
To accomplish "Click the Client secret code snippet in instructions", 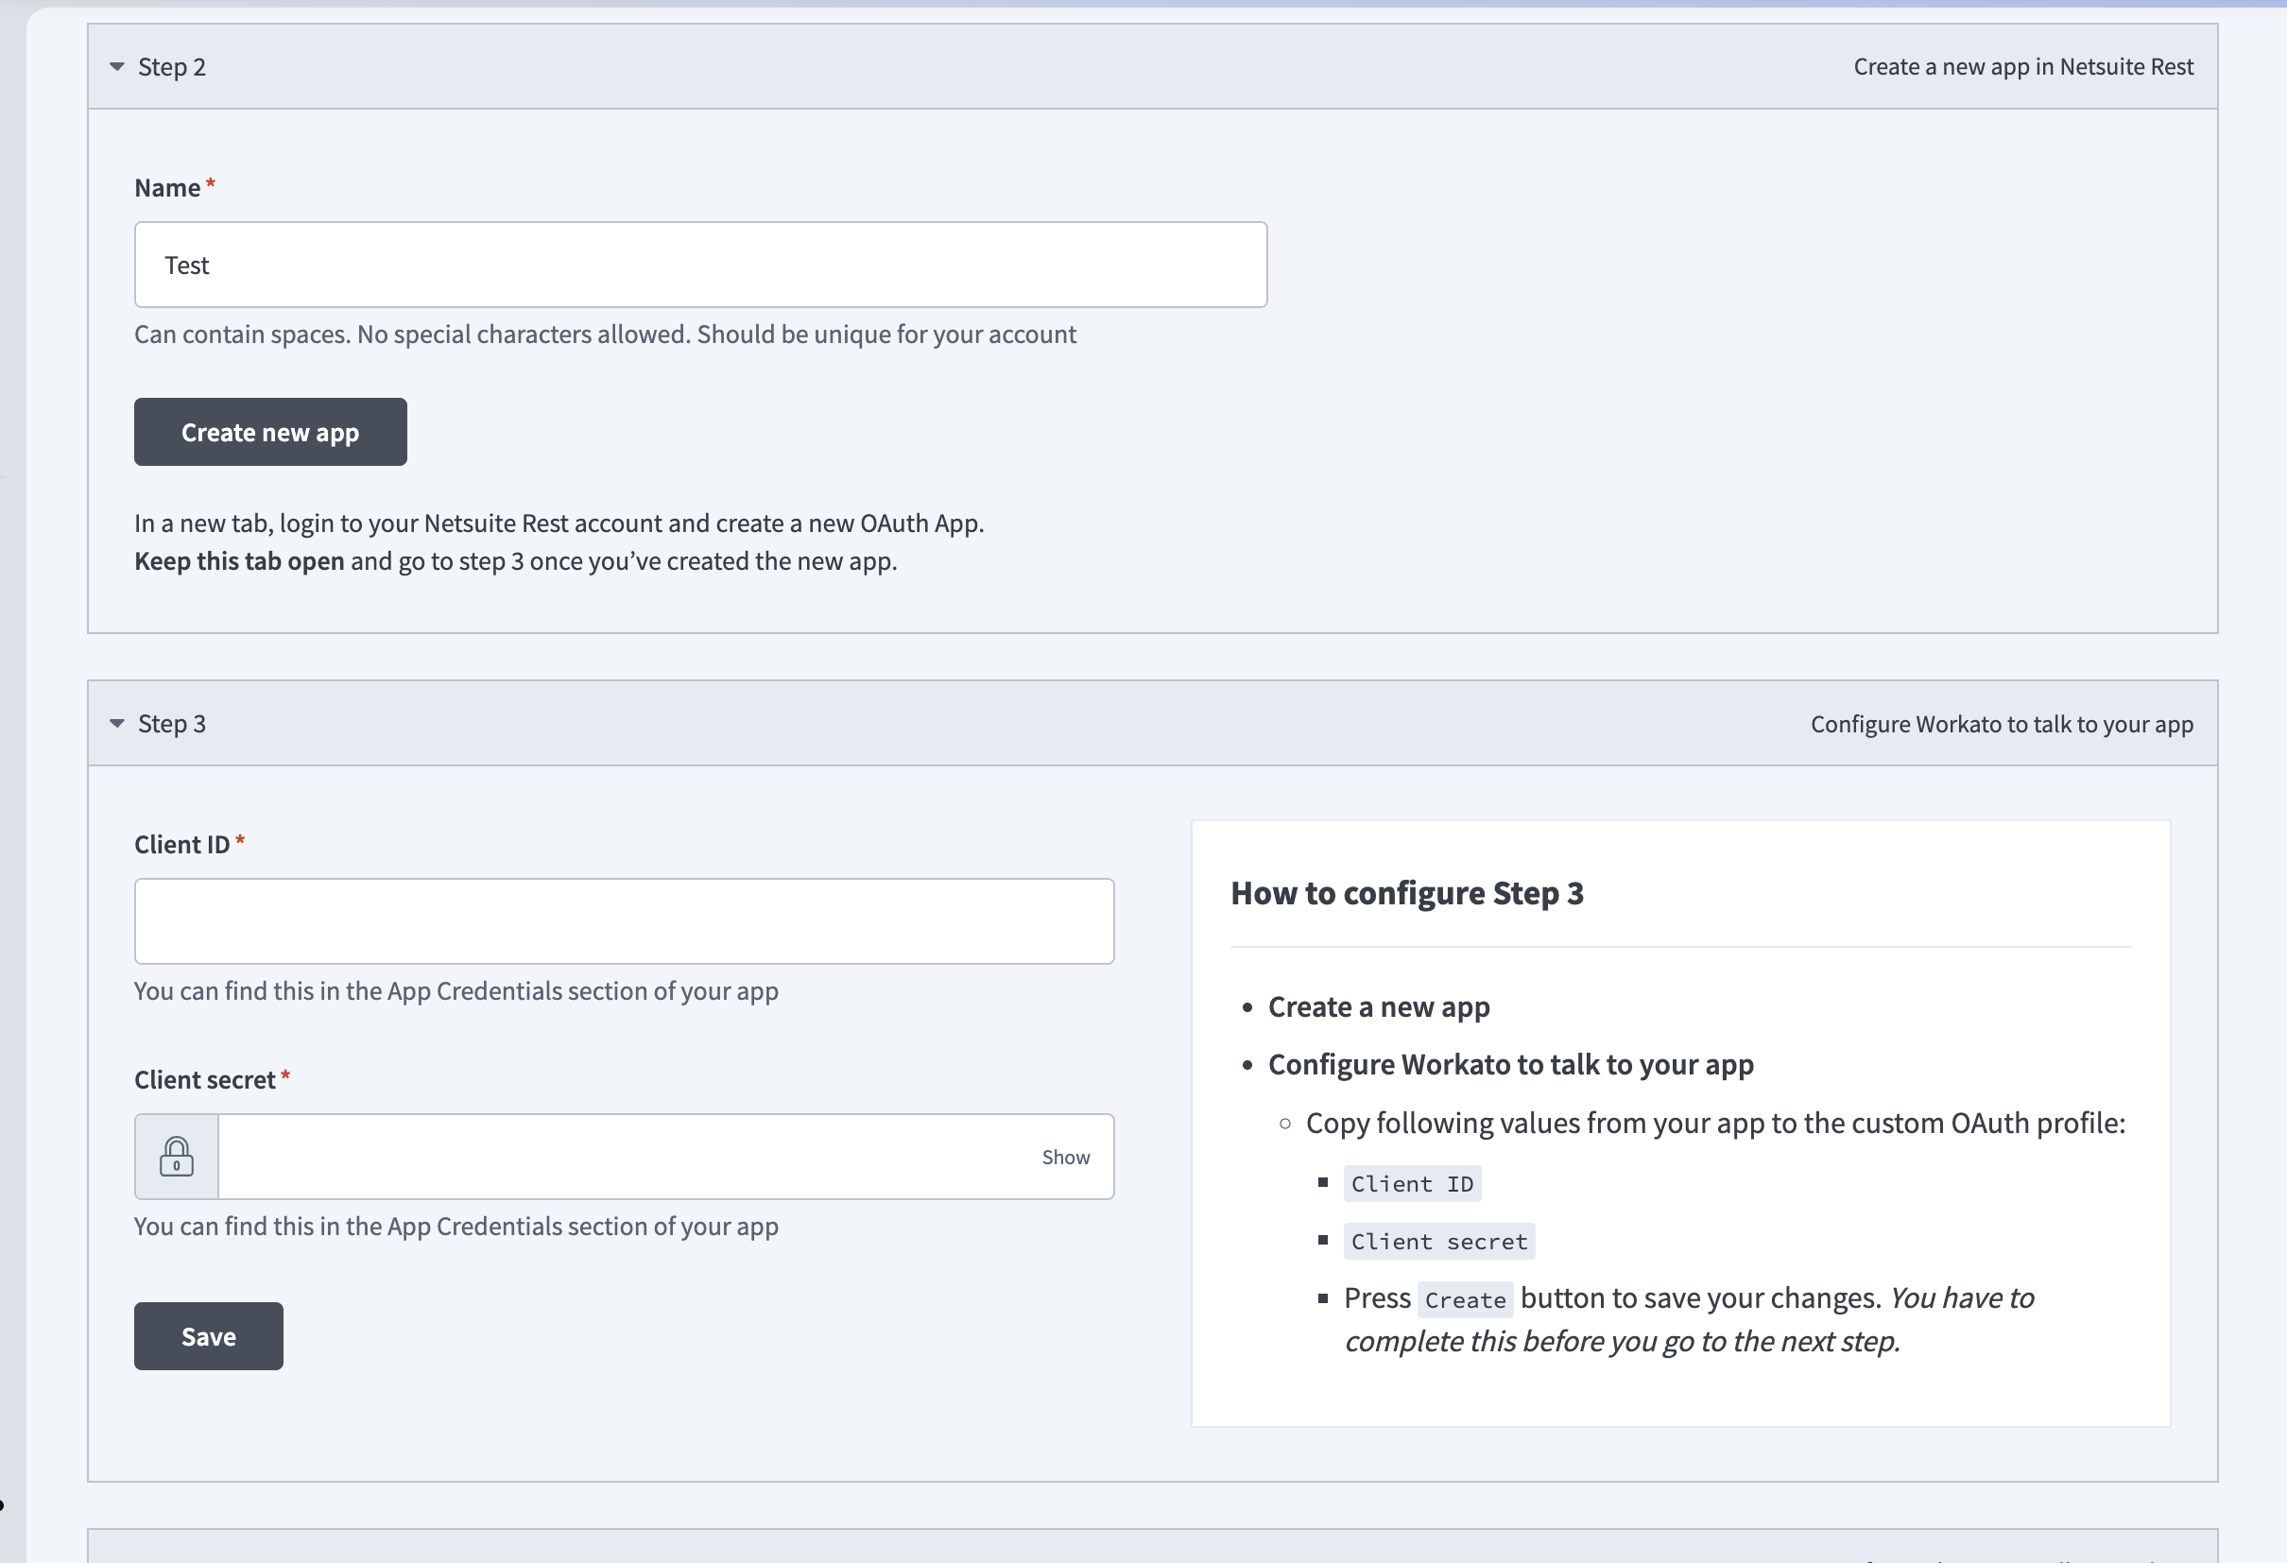I will coord(1437,1241).
